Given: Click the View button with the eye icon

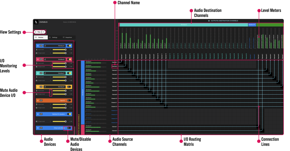Looking at the screenshot, I should pyautogui.click(x=38, y=32).
